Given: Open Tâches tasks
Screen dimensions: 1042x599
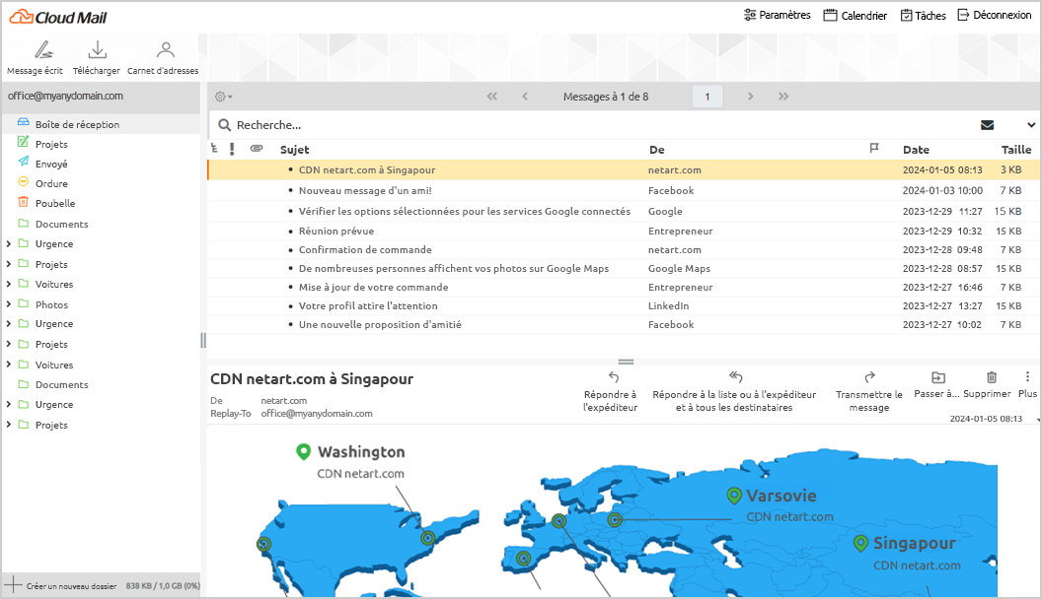Looking at the screenshot, I should coord(923,15).
